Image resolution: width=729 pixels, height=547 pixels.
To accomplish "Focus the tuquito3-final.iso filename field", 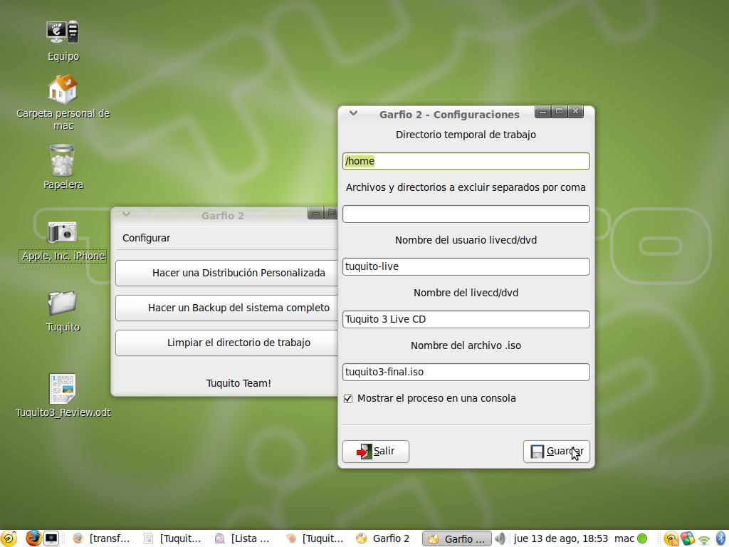I will 466,372.
